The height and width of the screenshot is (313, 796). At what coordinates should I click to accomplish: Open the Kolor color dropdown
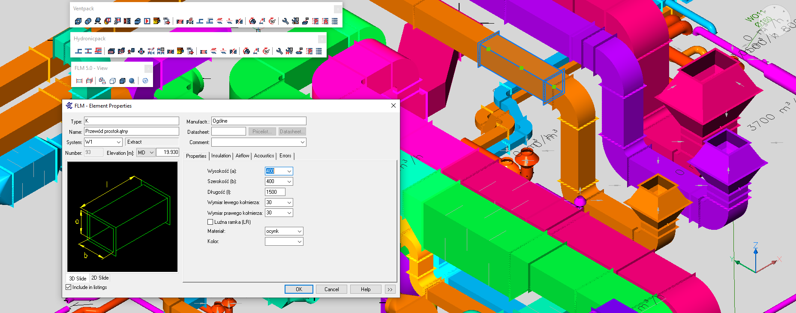299,242
